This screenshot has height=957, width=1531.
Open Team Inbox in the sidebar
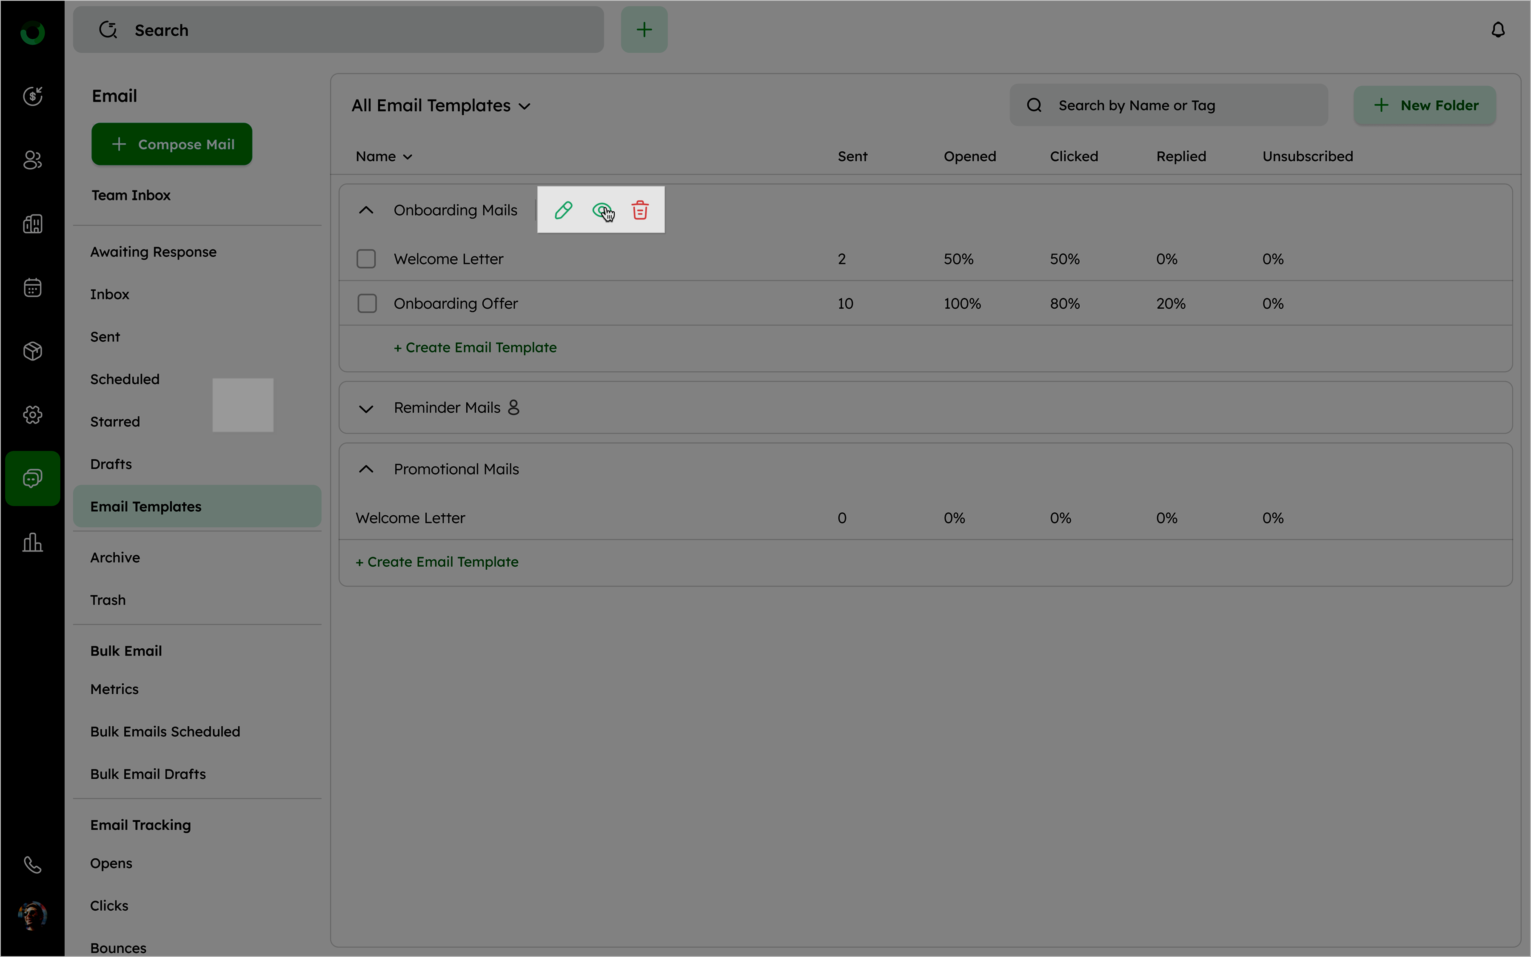[131, 195]
